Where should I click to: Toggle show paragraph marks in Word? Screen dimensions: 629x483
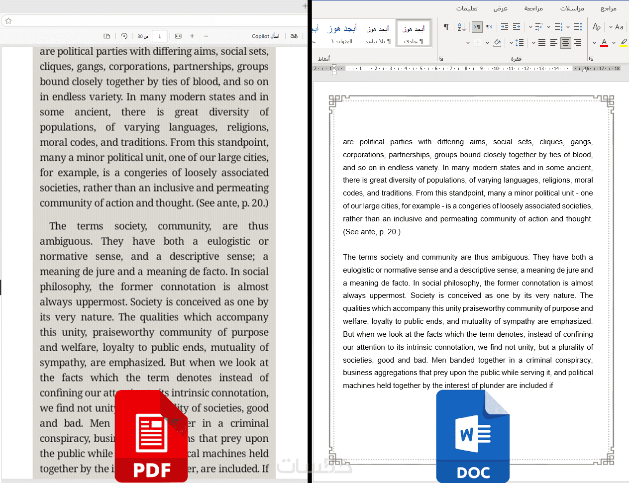point(446,27)
